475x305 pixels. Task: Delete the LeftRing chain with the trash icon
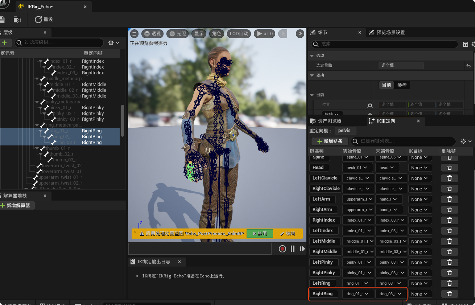tap(450, 283)
